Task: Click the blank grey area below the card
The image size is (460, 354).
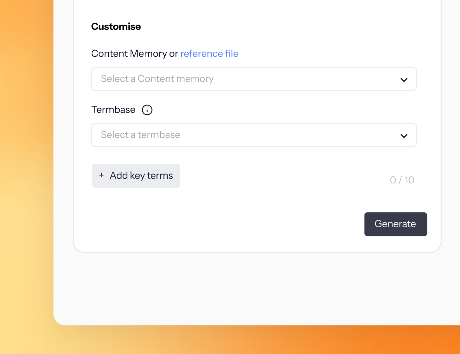Action: [x=248, y=287]
